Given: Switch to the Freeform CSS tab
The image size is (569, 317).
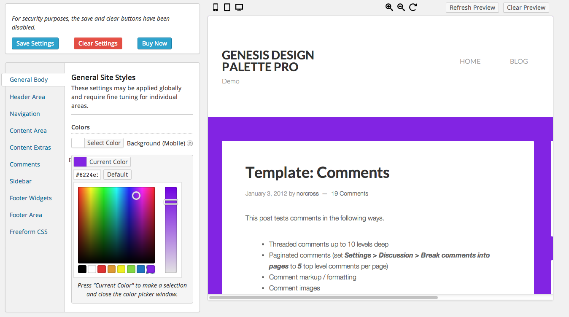Looking at the screenshot, I should pos(29,232).
